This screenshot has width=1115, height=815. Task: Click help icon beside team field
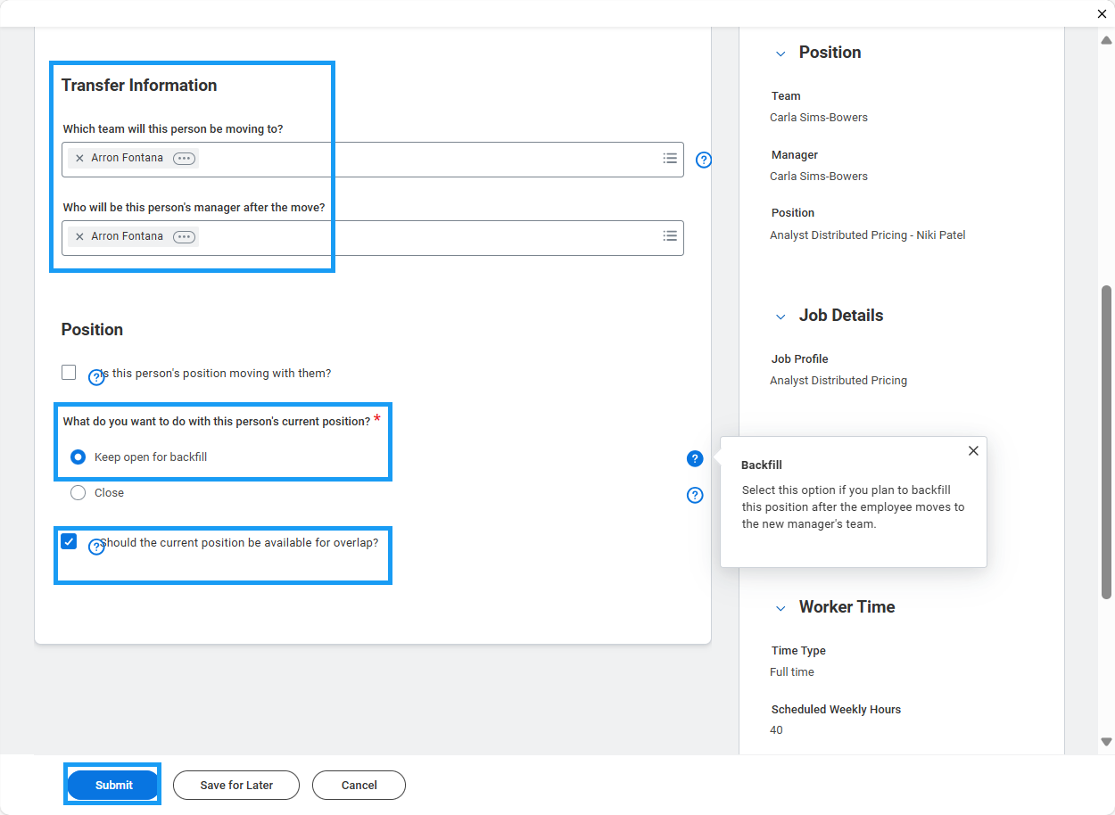tap(704, 161)
